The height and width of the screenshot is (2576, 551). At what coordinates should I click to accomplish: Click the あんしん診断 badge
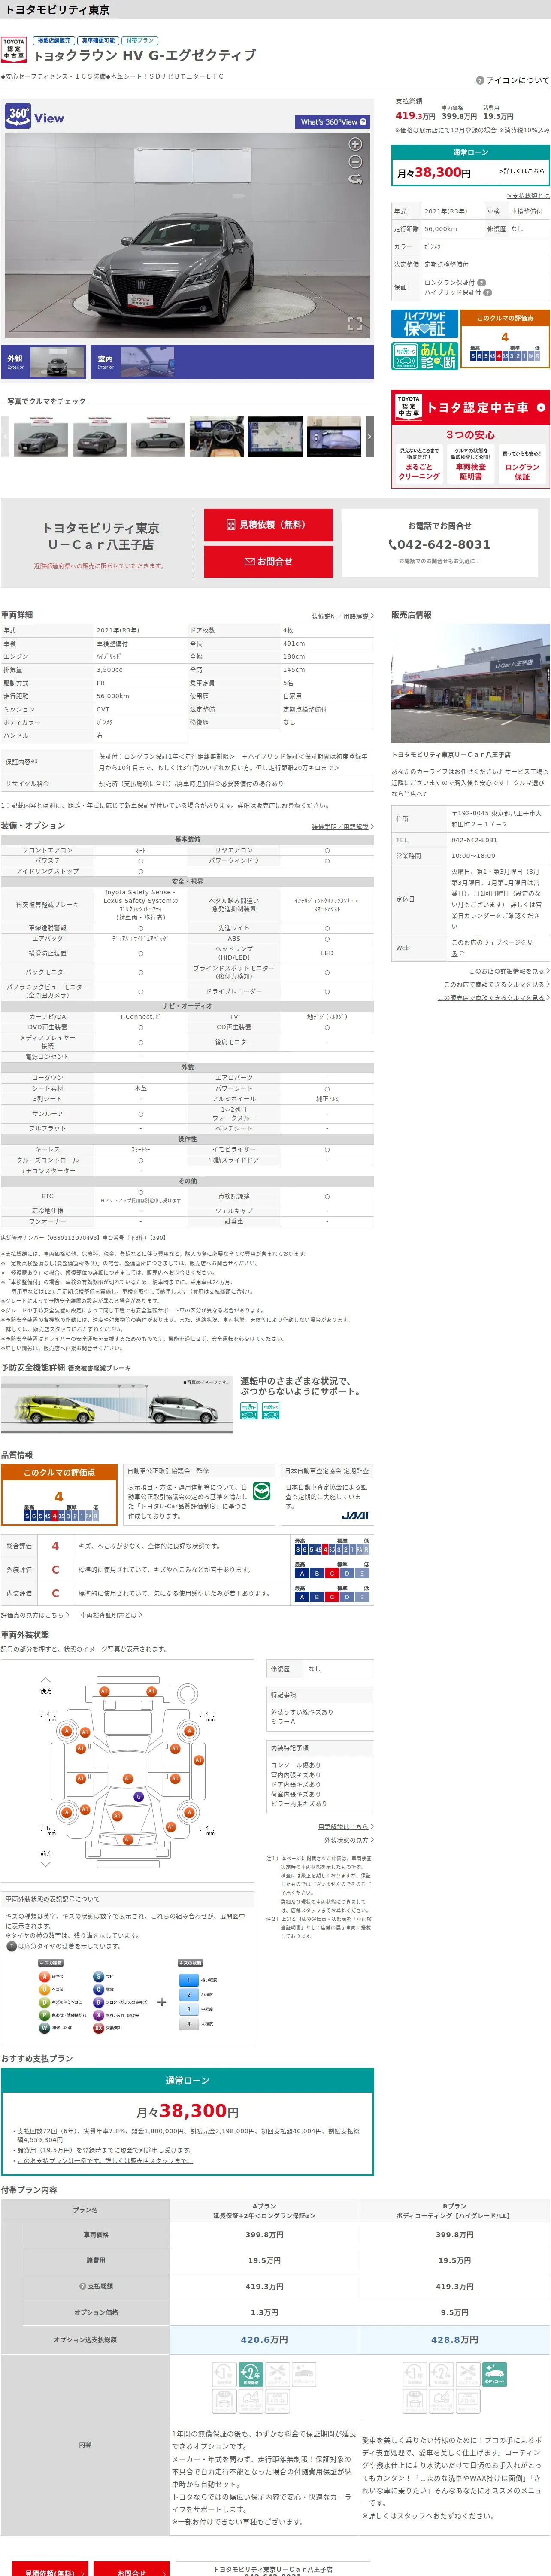[425, 356]
